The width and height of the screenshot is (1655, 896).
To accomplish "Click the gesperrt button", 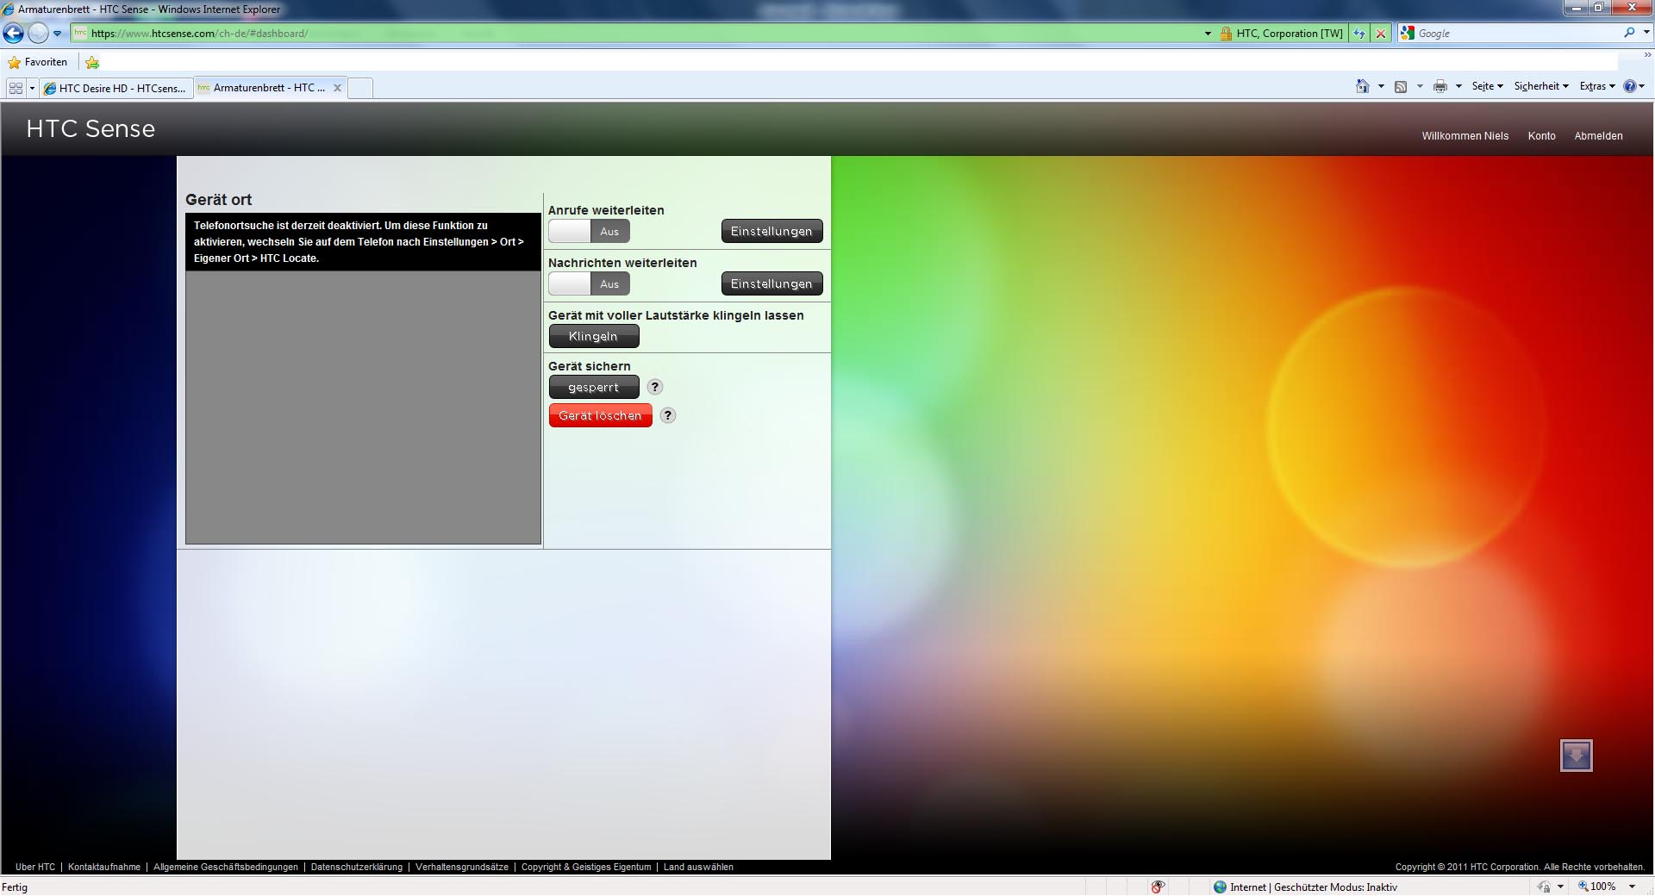I will click(x=594, y=388).
